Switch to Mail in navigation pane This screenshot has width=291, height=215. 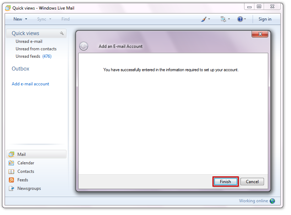point(36,154)
